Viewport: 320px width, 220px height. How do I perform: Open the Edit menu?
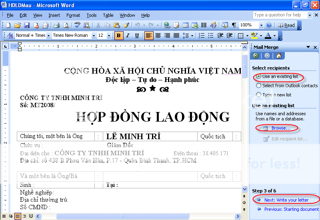[23, 15]
